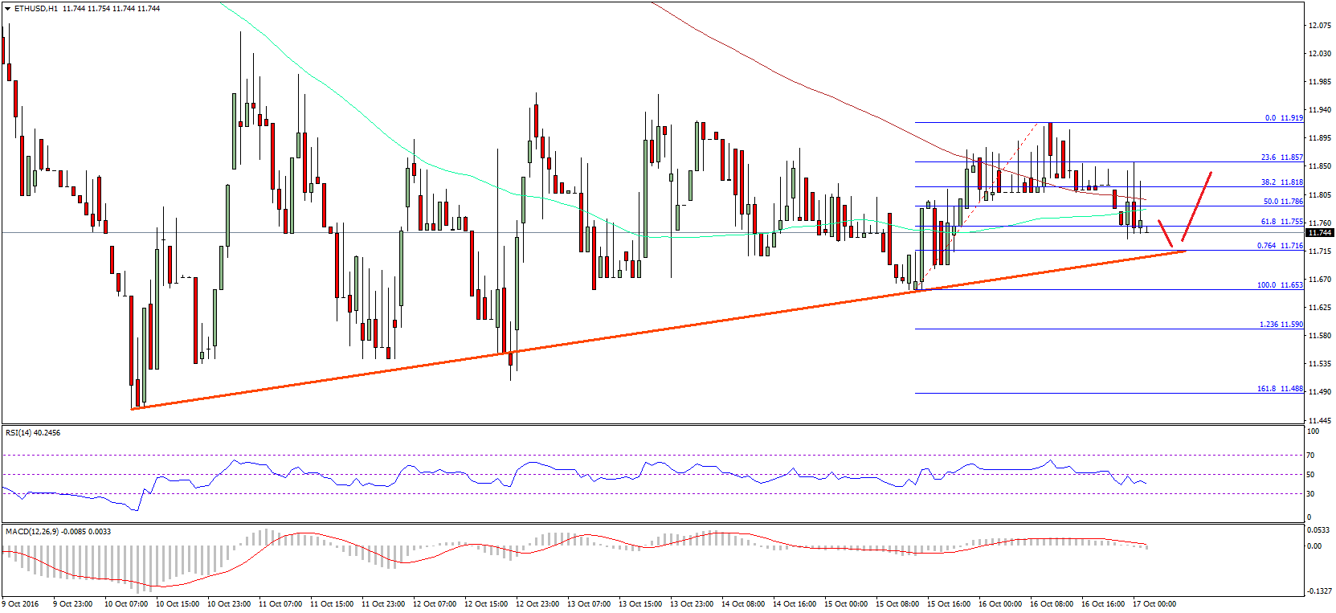Click the chart menu triangle beside ETHUSD,H1
Screen dimensions: 1336x613
(x=8, y=8)
